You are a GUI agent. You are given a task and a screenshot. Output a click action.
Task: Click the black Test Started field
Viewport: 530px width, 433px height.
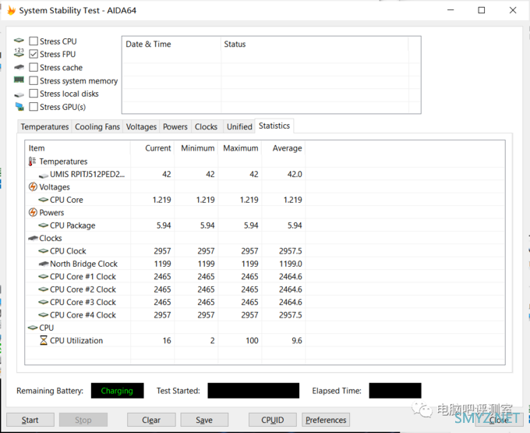coord(253,391)
